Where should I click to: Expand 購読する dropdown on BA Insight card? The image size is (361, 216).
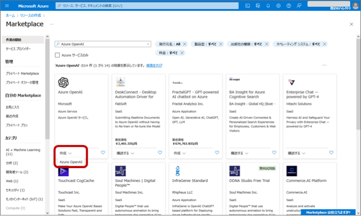(x=239, y=153)
